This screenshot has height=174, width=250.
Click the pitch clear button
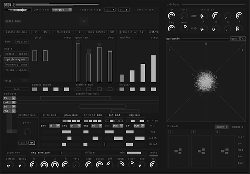click(x=68, y=38)
